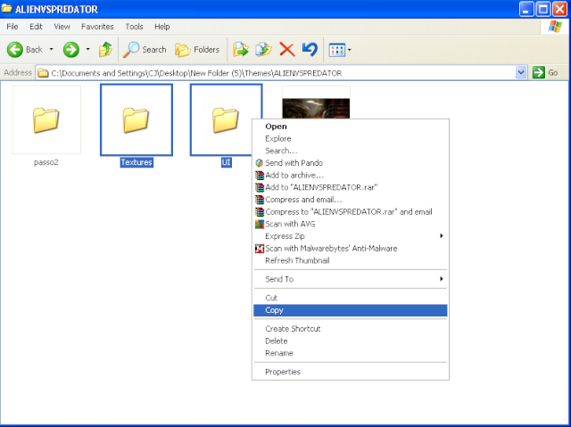Viewport: 571px width, 427px height.
Task: Click the Move To toolbar icon
Action: [241, 49]
